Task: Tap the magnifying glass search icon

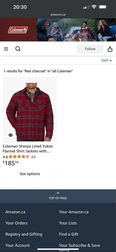Action: 18,49
